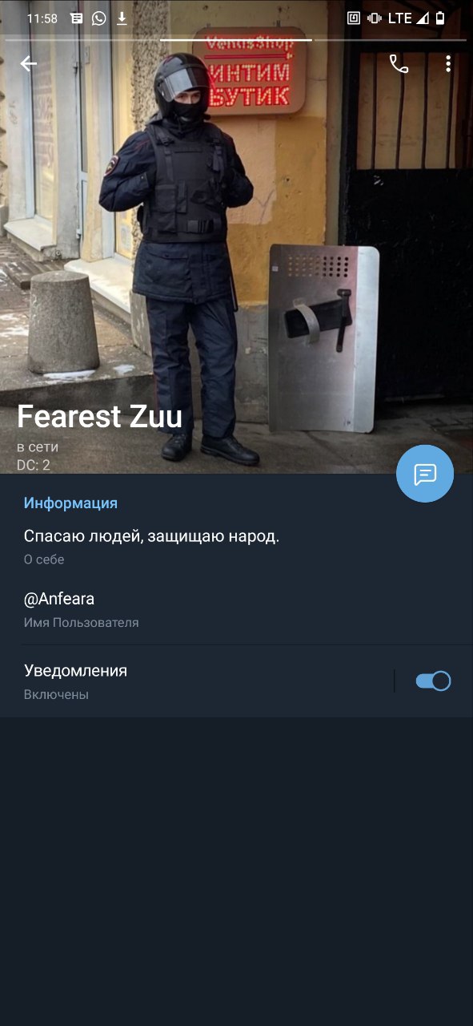Tap the blue send-message floating button
473x1026 pixels.
point(425,474)
